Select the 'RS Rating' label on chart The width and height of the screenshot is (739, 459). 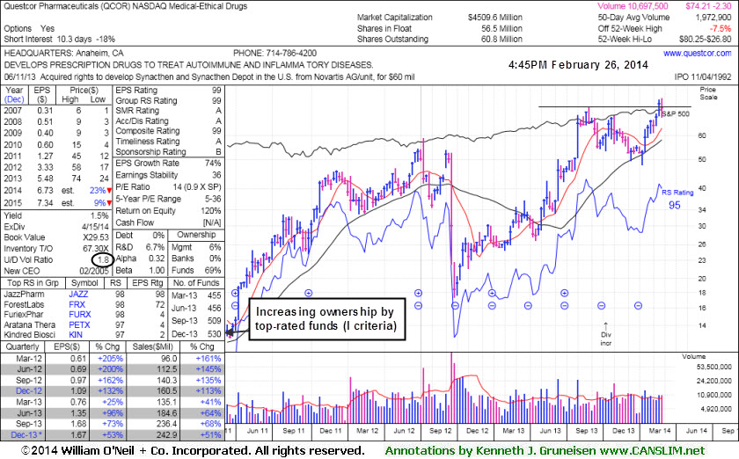tap(677, 193)
